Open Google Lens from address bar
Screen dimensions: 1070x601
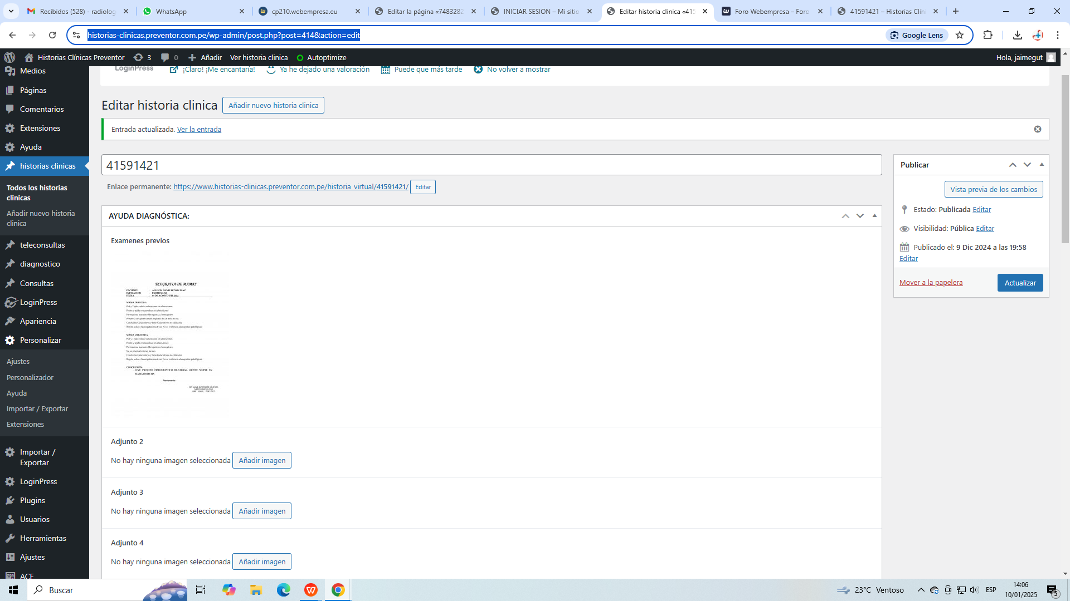(x=917, y=35)
